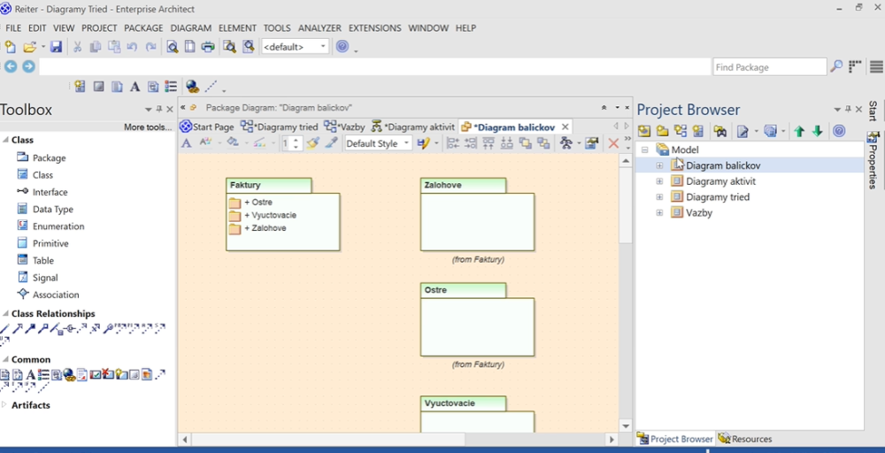Open the <default> layout dropdown
This screenshot has width=885, height=453.
click(295, 47)
